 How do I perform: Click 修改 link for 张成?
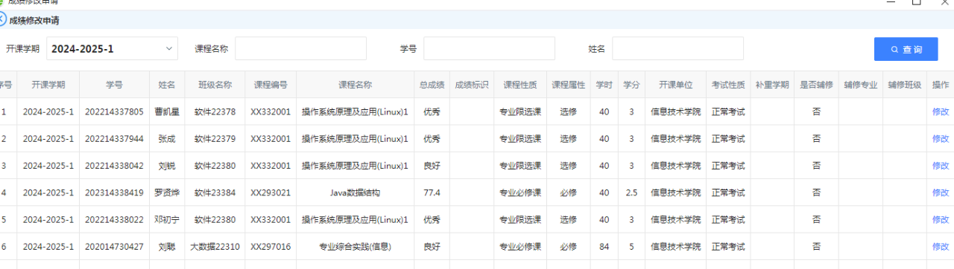click(941, 139)
